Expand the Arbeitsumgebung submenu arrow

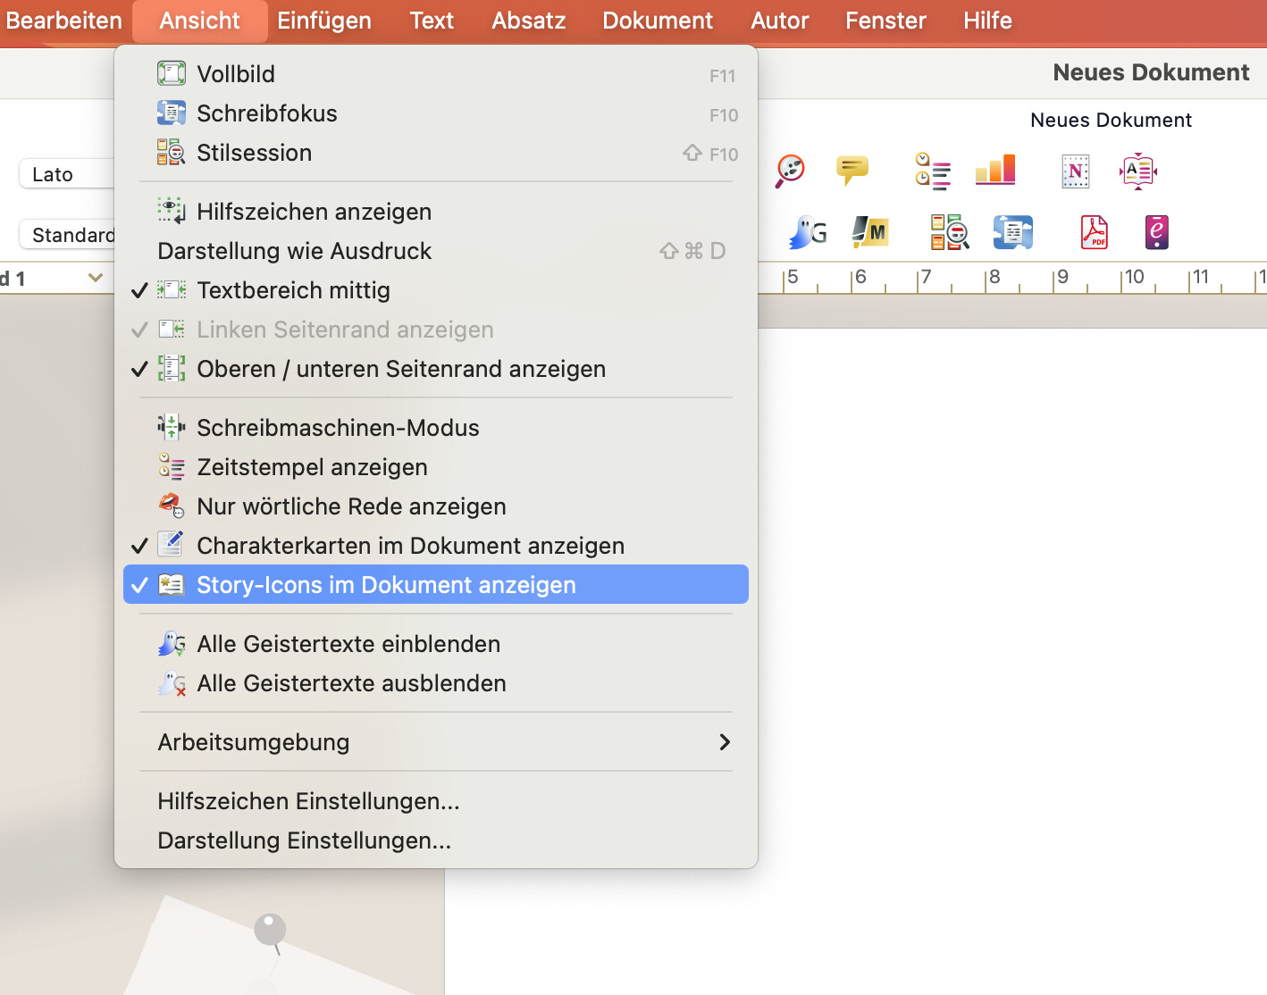[x=725, y=742]
